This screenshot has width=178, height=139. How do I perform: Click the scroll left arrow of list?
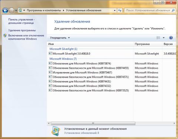[x=49, y=123]
